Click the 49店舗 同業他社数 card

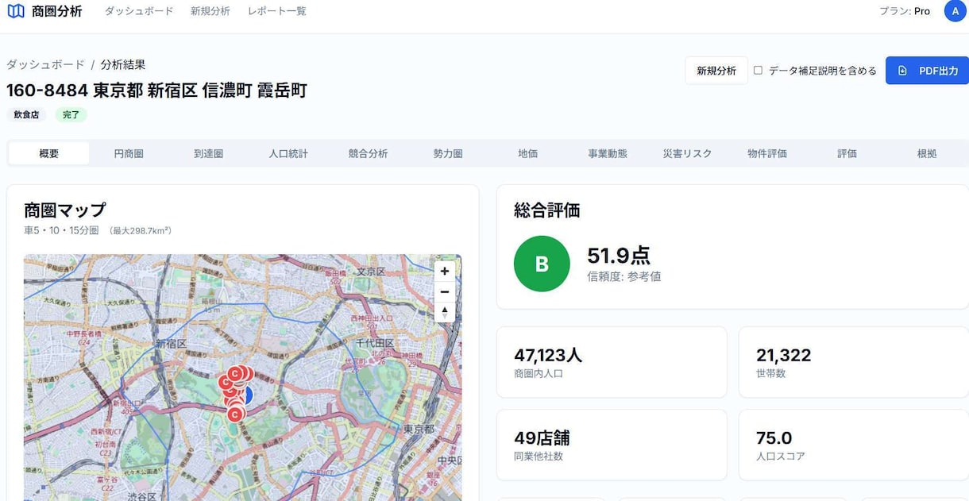(612, 445)
